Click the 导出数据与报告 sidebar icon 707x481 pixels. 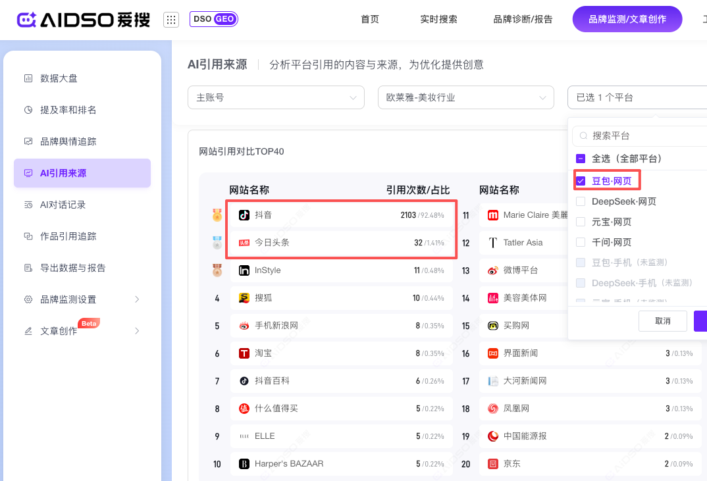[28, 268]
